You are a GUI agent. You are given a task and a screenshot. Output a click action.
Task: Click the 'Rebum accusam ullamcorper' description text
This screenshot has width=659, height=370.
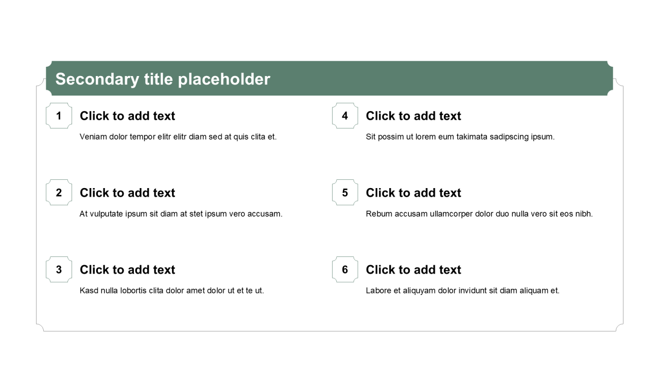[479, 214]
